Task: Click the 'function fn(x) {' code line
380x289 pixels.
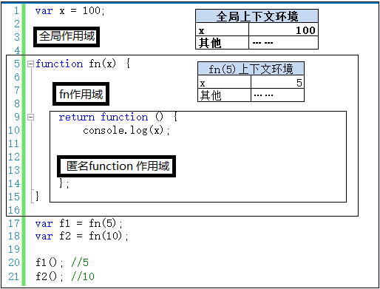Action: coord(83,64)
